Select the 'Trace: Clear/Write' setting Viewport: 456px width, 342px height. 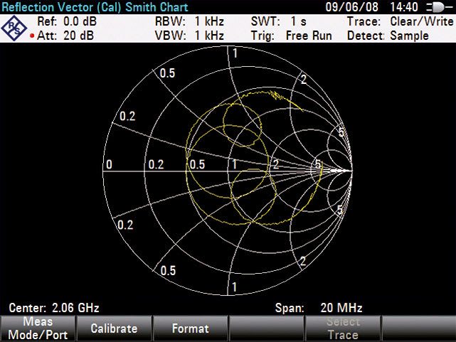pos(401,21)
